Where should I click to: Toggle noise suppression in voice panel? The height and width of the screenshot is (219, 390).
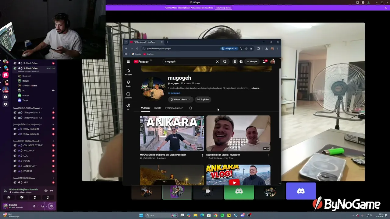(46, 191)
